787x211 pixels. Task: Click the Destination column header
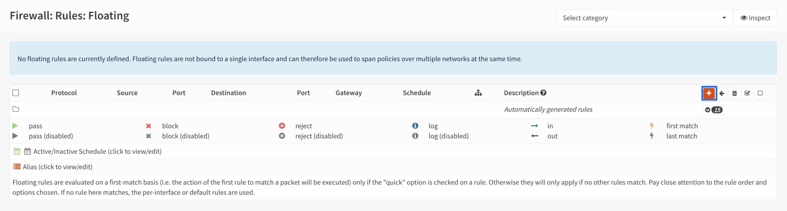coord(228,93)
